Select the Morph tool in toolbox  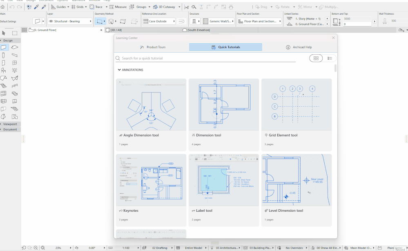pos(3,117)
